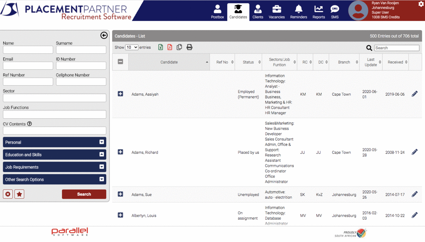This screenshot has height=242, width=425.
Task: Sort by Sectors/Job Funtion column
Action: point(279,62)
